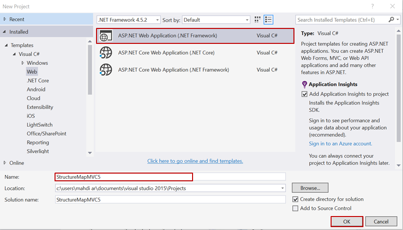Click the Cancel button
The image size is (403, 230).
(381, 221)
